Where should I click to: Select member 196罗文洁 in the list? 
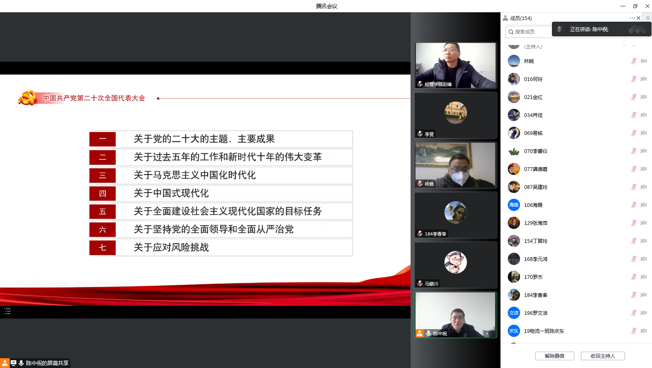click(536, 313)
